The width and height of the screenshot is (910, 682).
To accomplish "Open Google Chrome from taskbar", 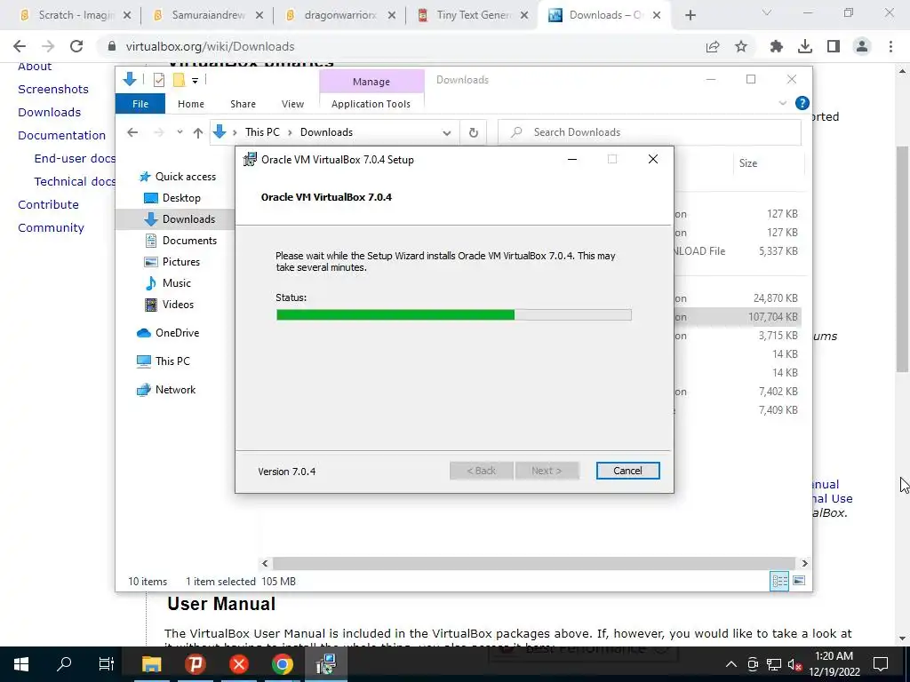I will tap(282, 664).
